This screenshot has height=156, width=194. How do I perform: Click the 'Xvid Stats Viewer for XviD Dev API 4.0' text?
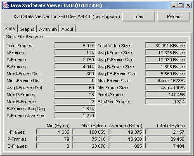pos(52,16)
